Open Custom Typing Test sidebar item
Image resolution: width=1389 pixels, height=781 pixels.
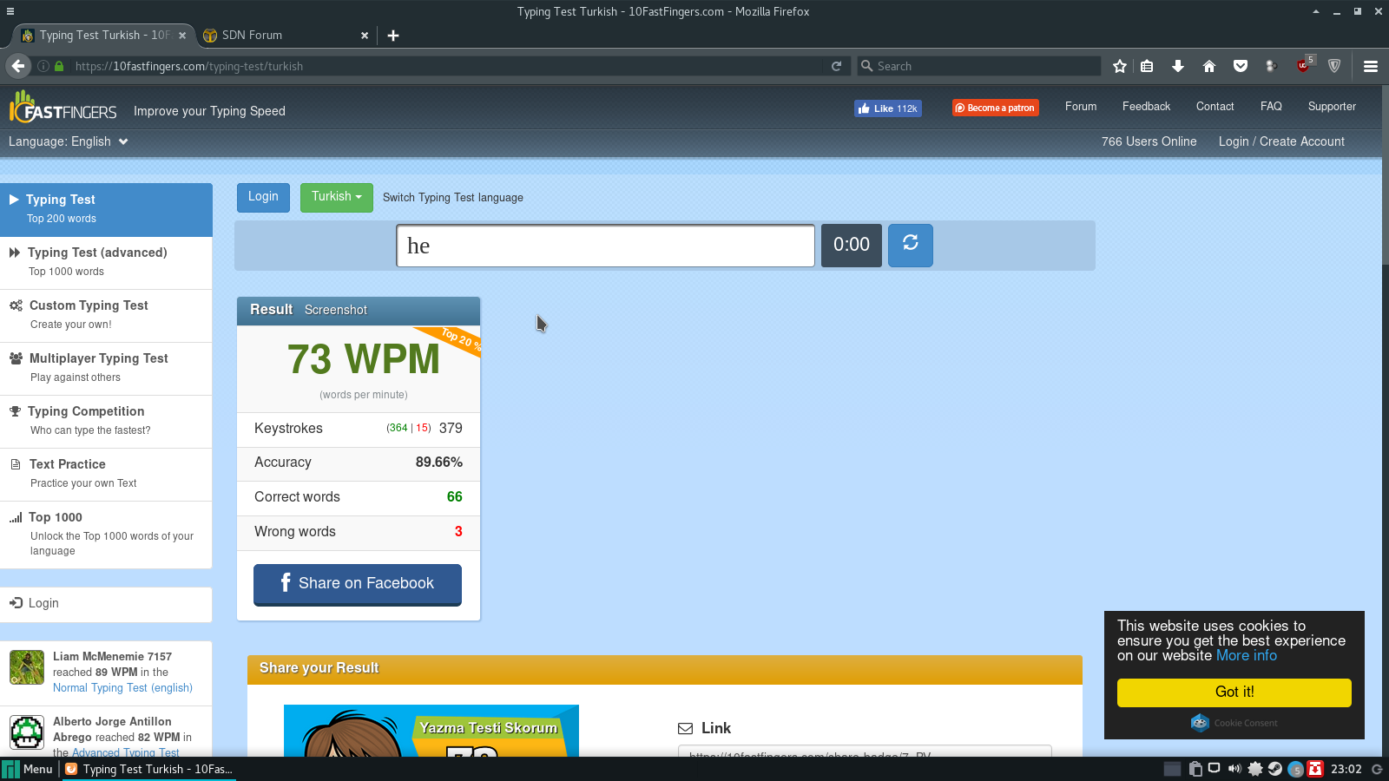[106, 315]
